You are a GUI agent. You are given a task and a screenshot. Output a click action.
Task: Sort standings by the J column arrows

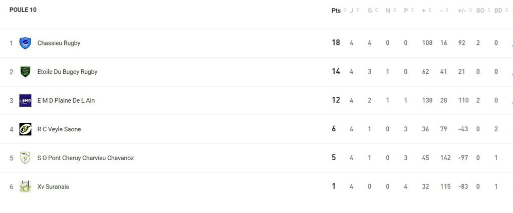point(357,10)
